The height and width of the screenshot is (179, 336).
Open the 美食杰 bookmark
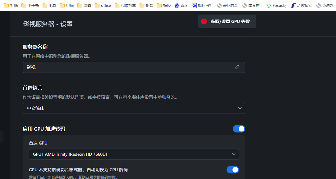click(x=252, y=5)
